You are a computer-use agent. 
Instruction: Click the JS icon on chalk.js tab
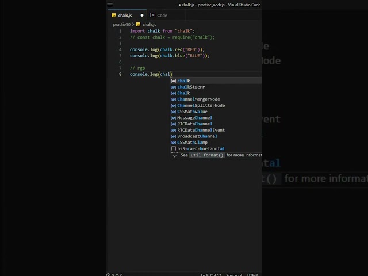pos(114,16)
